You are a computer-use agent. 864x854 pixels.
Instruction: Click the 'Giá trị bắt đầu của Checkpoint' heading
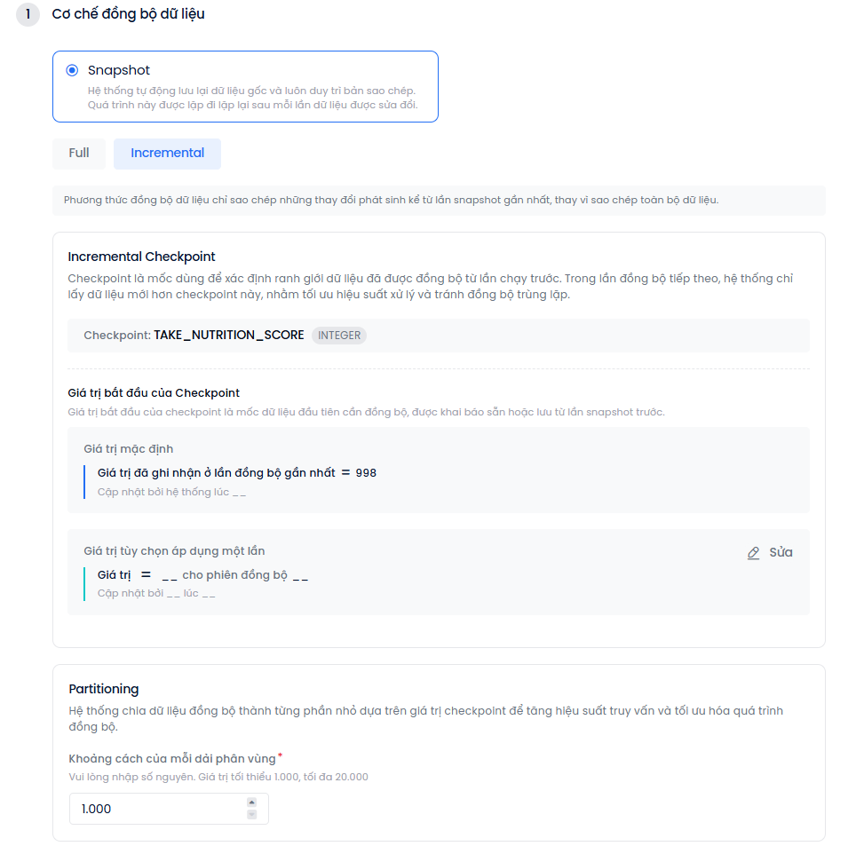click(x=154, y=393)
